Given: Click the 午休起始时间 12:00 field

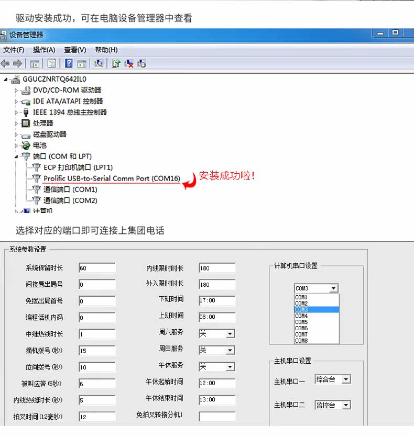Looking at the screenshot, I should [x=217, y=383].
